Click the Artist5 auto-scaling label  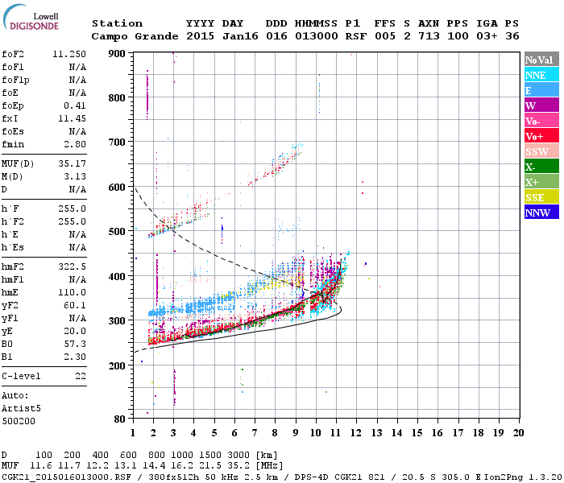pos(21,409)
